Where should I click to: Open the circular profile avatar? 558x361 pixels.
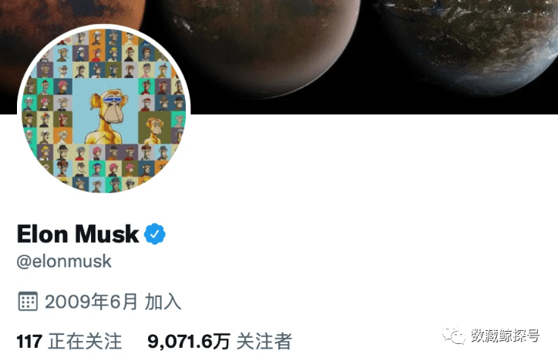(x=104, y=110)
